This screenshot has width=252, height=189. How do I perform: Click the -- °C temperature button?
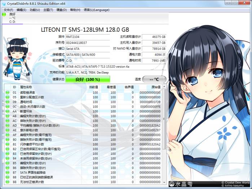(154, 79)
